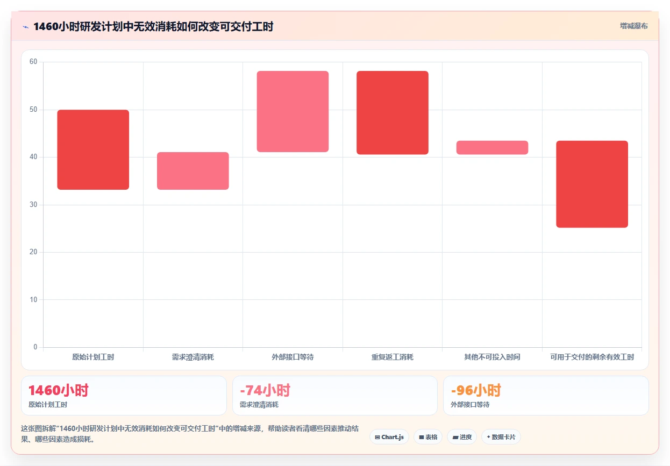Click the 重复返工消耗 x-axis label

[x=393, y=357]
